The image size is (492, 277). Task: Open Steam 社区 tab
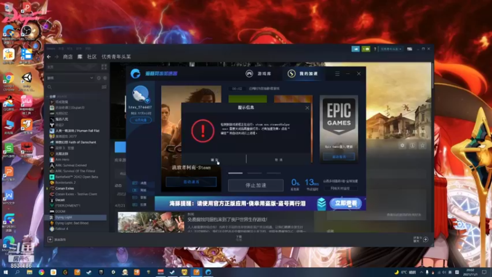pyautogui.click(x=92, y=57)
